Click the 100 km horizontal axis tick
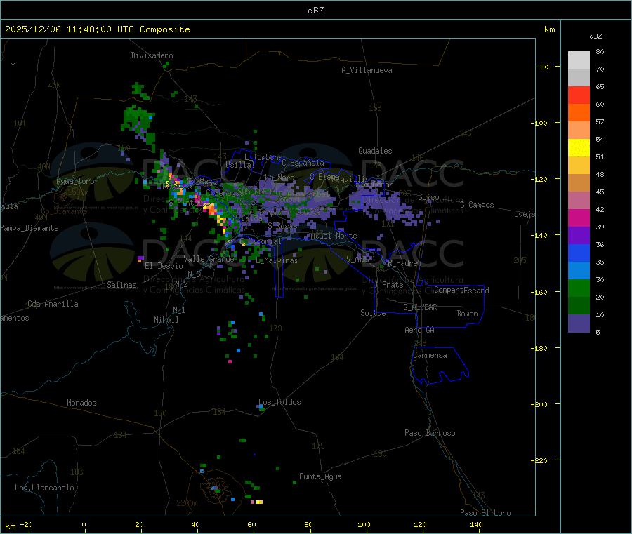 coord(364,524)
